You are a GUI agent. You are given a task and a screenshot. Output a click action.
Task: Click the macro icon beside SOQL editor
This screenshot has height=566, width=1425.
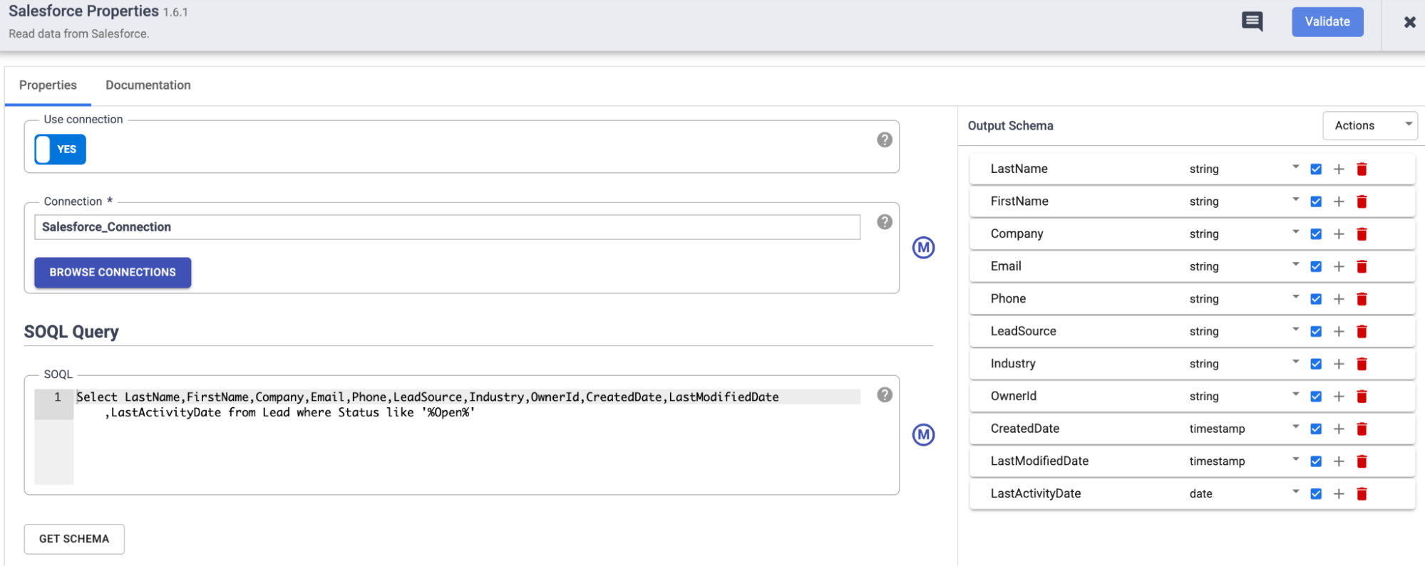923,435
